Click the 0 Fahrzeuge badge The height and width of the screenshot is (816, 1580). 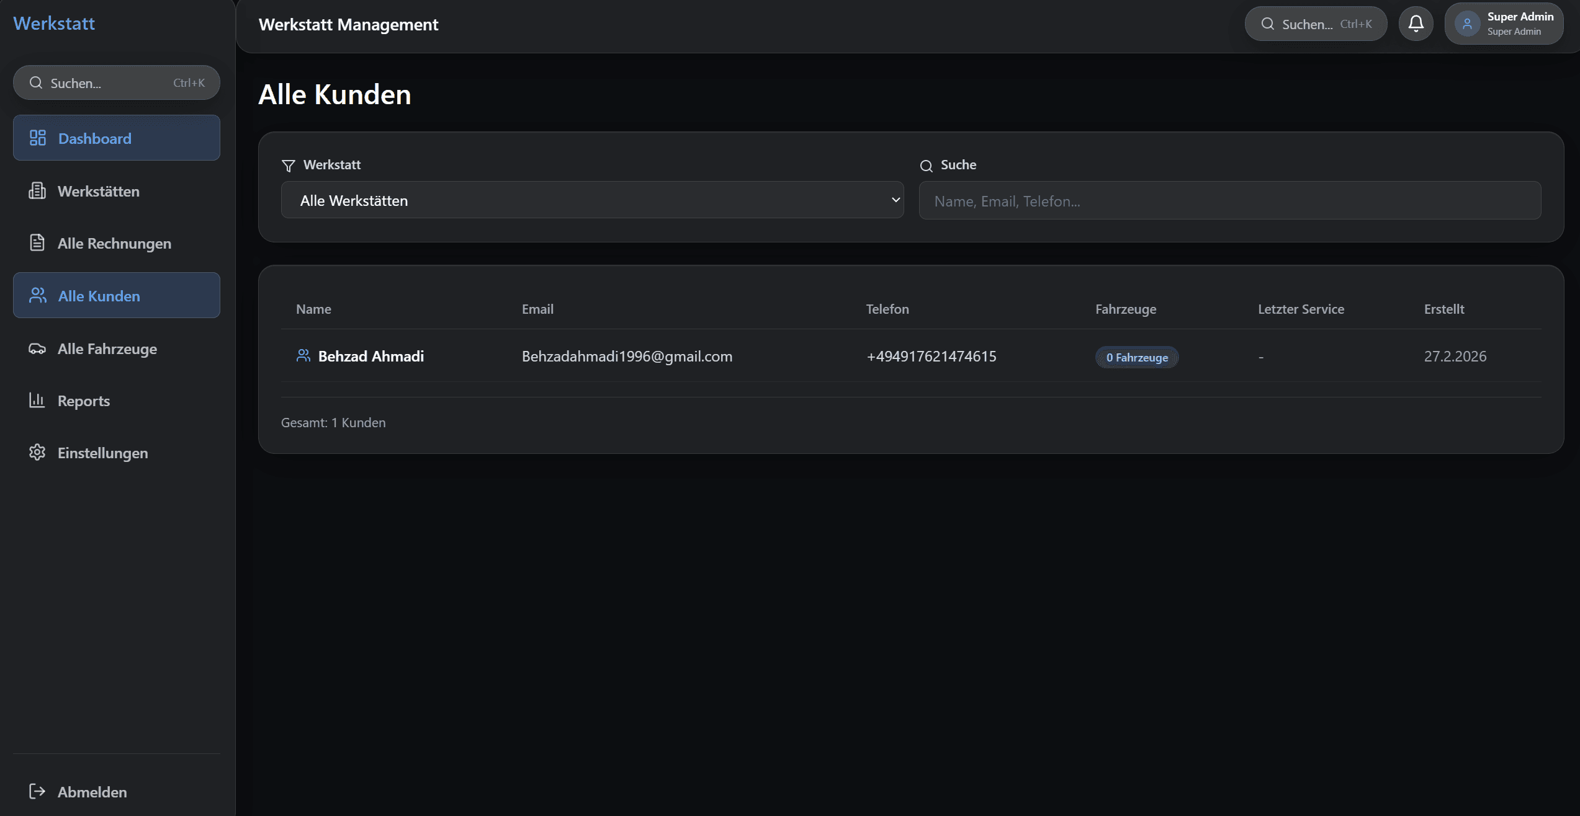pyautogui.click(x=1137, y=358)
